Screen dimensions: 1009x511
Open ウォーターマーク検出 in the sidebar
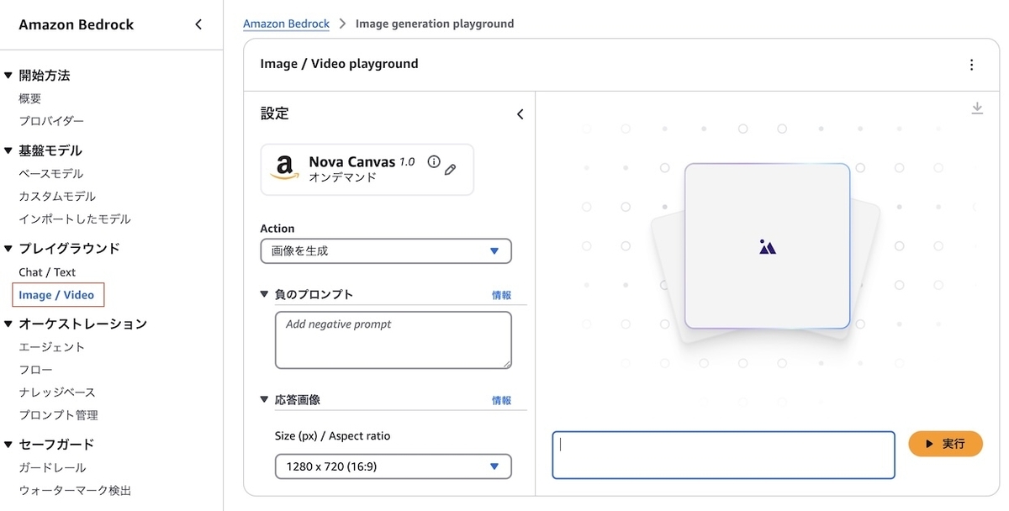(75, 491)
